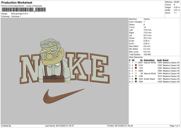Click the letter E in the embroidered NIKE text
Image resolution: width=181 pixels, height=128 pixels.
click(x=100, y=68)
